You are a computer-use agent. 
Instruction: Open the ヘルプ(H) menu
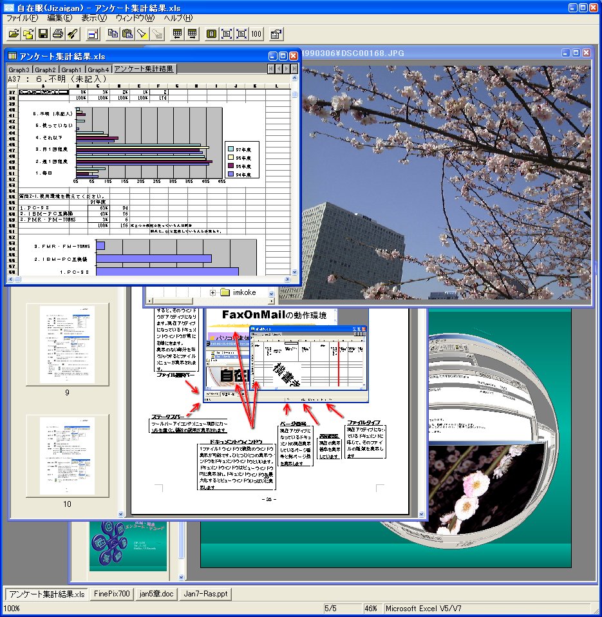(x=178, y=18)
